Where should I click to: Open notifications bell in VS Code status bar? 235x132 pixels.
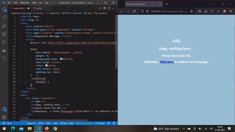point(114,123)
